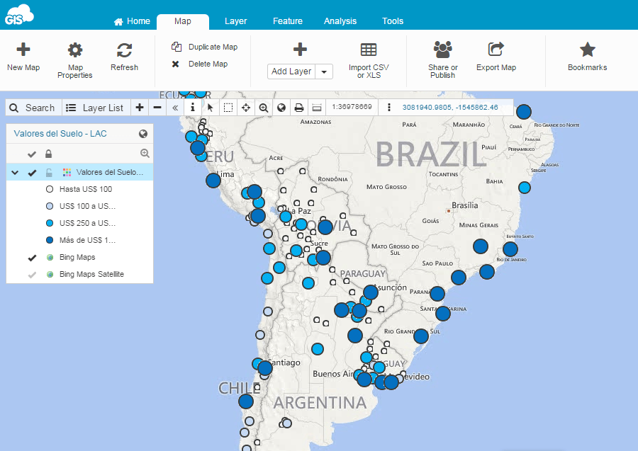Image resolution: width=638 pixels, height=451 pixels.
Task: Toggle the lock on Valores del Suelo layer
Action: click(x=47, y=171)
